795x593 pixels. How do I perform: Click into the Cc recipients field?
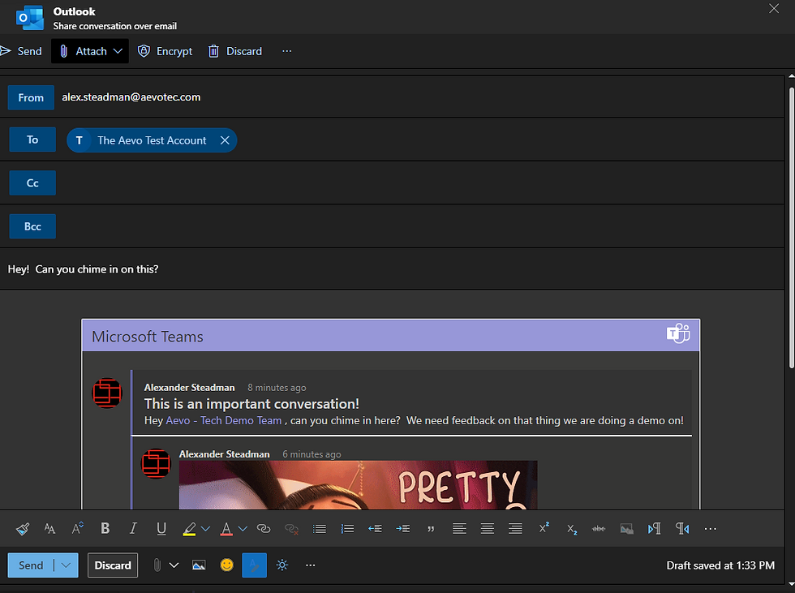[x=420, y=183]
